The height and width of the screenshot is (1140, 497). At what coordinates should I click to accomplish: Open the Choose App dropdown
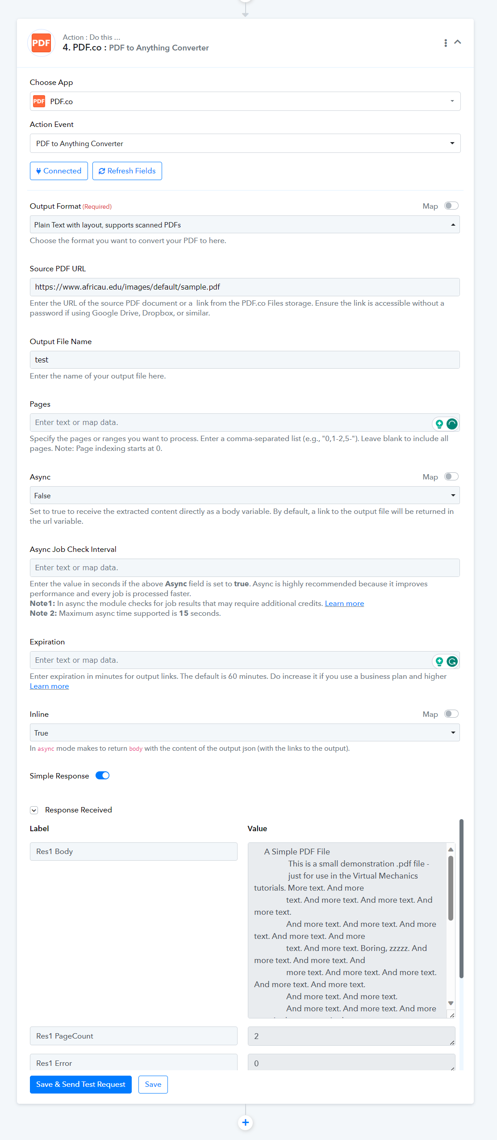coord(245,101)
